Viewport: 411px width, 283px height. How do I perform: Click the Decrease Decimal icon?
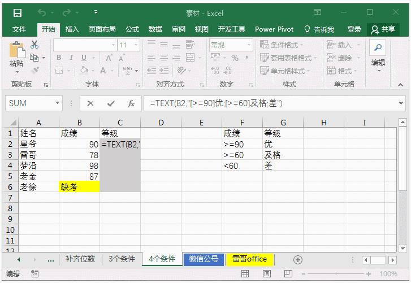coord(227,70)
